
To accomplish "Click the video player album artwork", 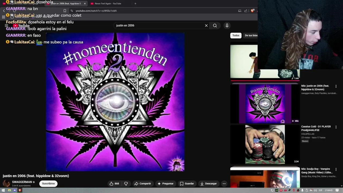I will click(115, 102).
